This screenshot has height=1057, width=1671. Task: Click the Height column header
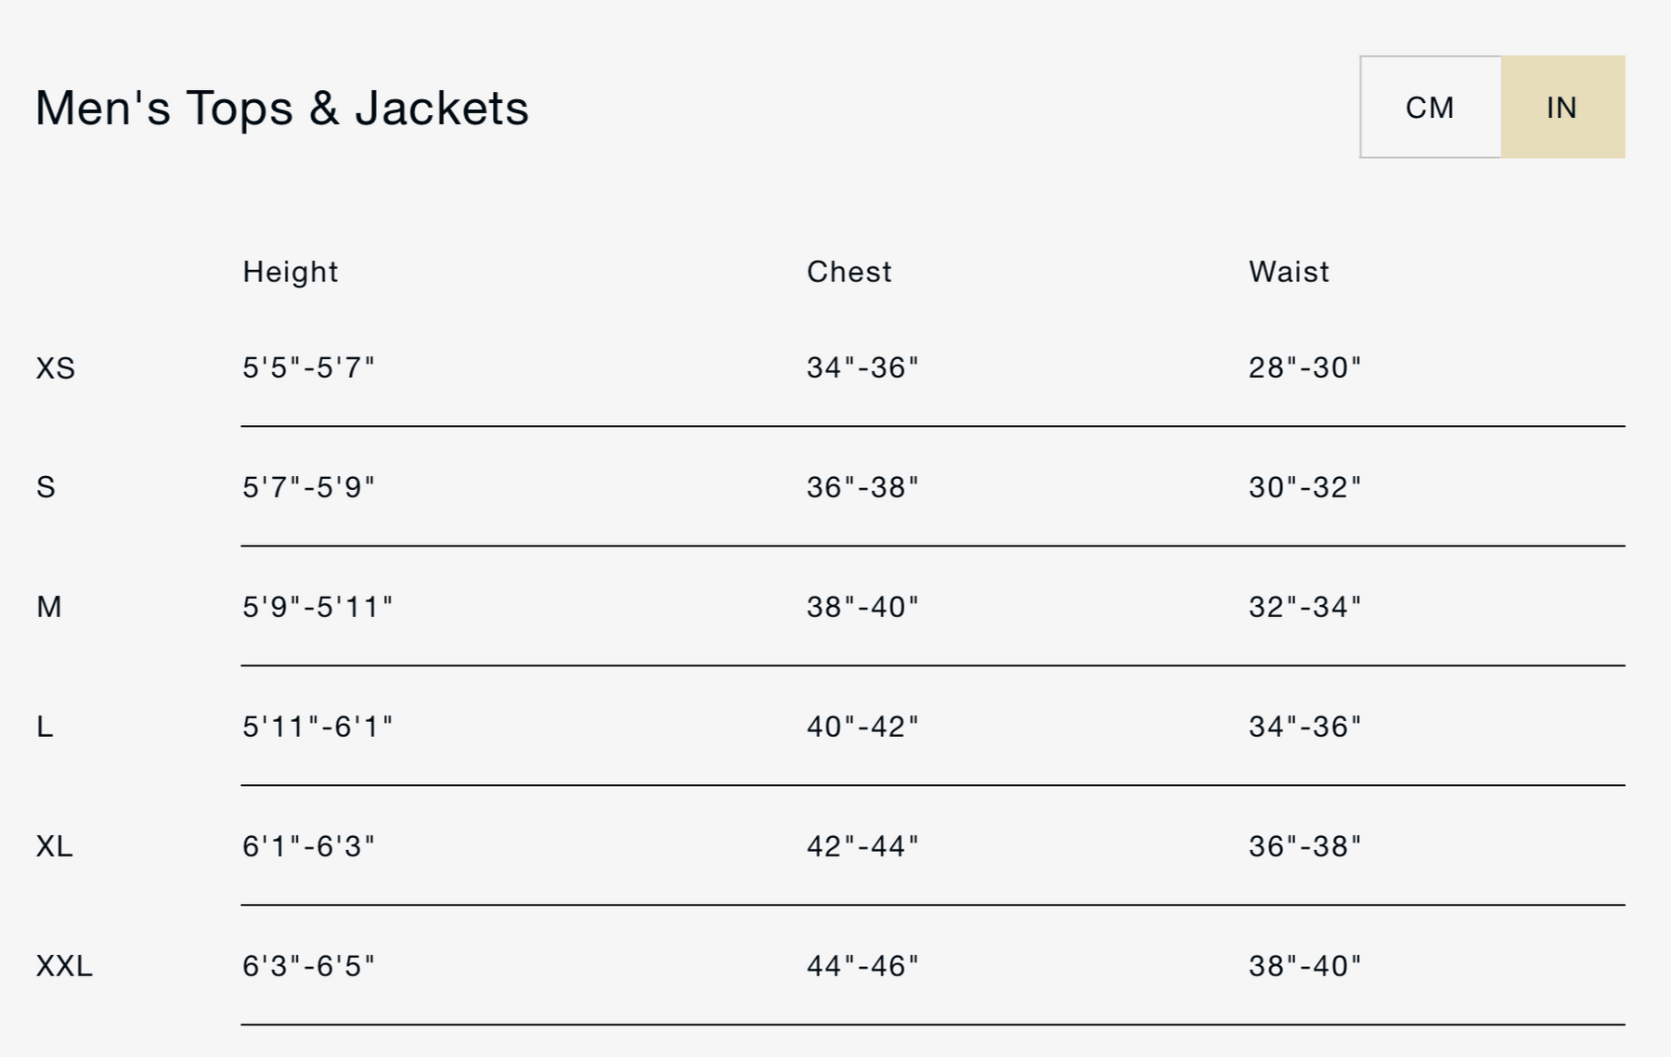pyautogui.click(x=290, y=272)
